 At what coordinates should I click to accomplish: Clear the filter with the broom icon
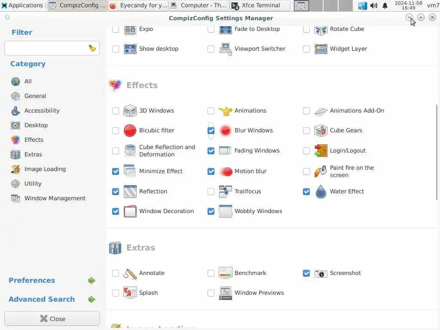[x=92, y=48]
